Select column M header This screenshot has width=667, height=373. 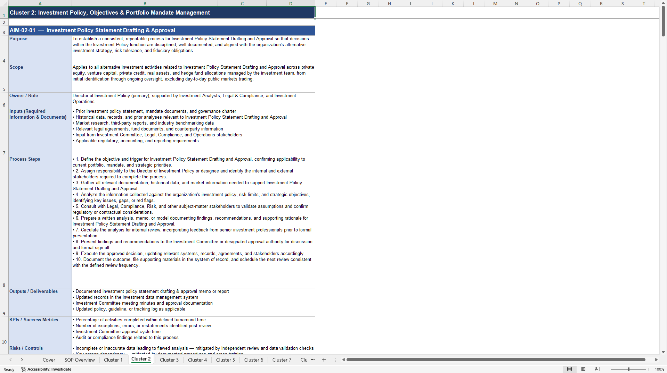pos(495,3)
